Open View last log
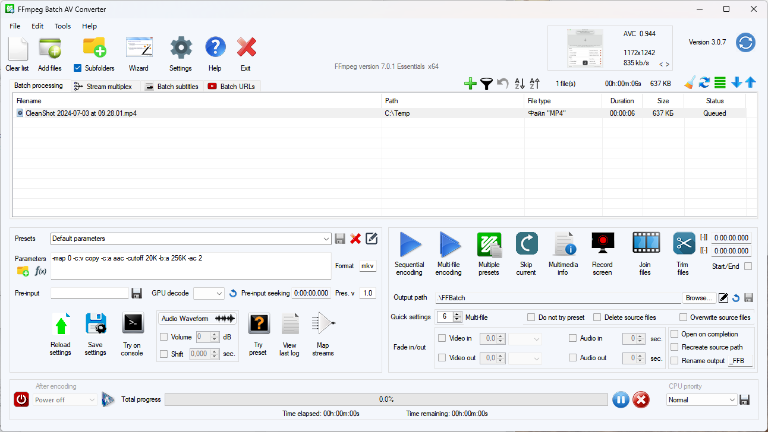768x432 pixels. 290,324
